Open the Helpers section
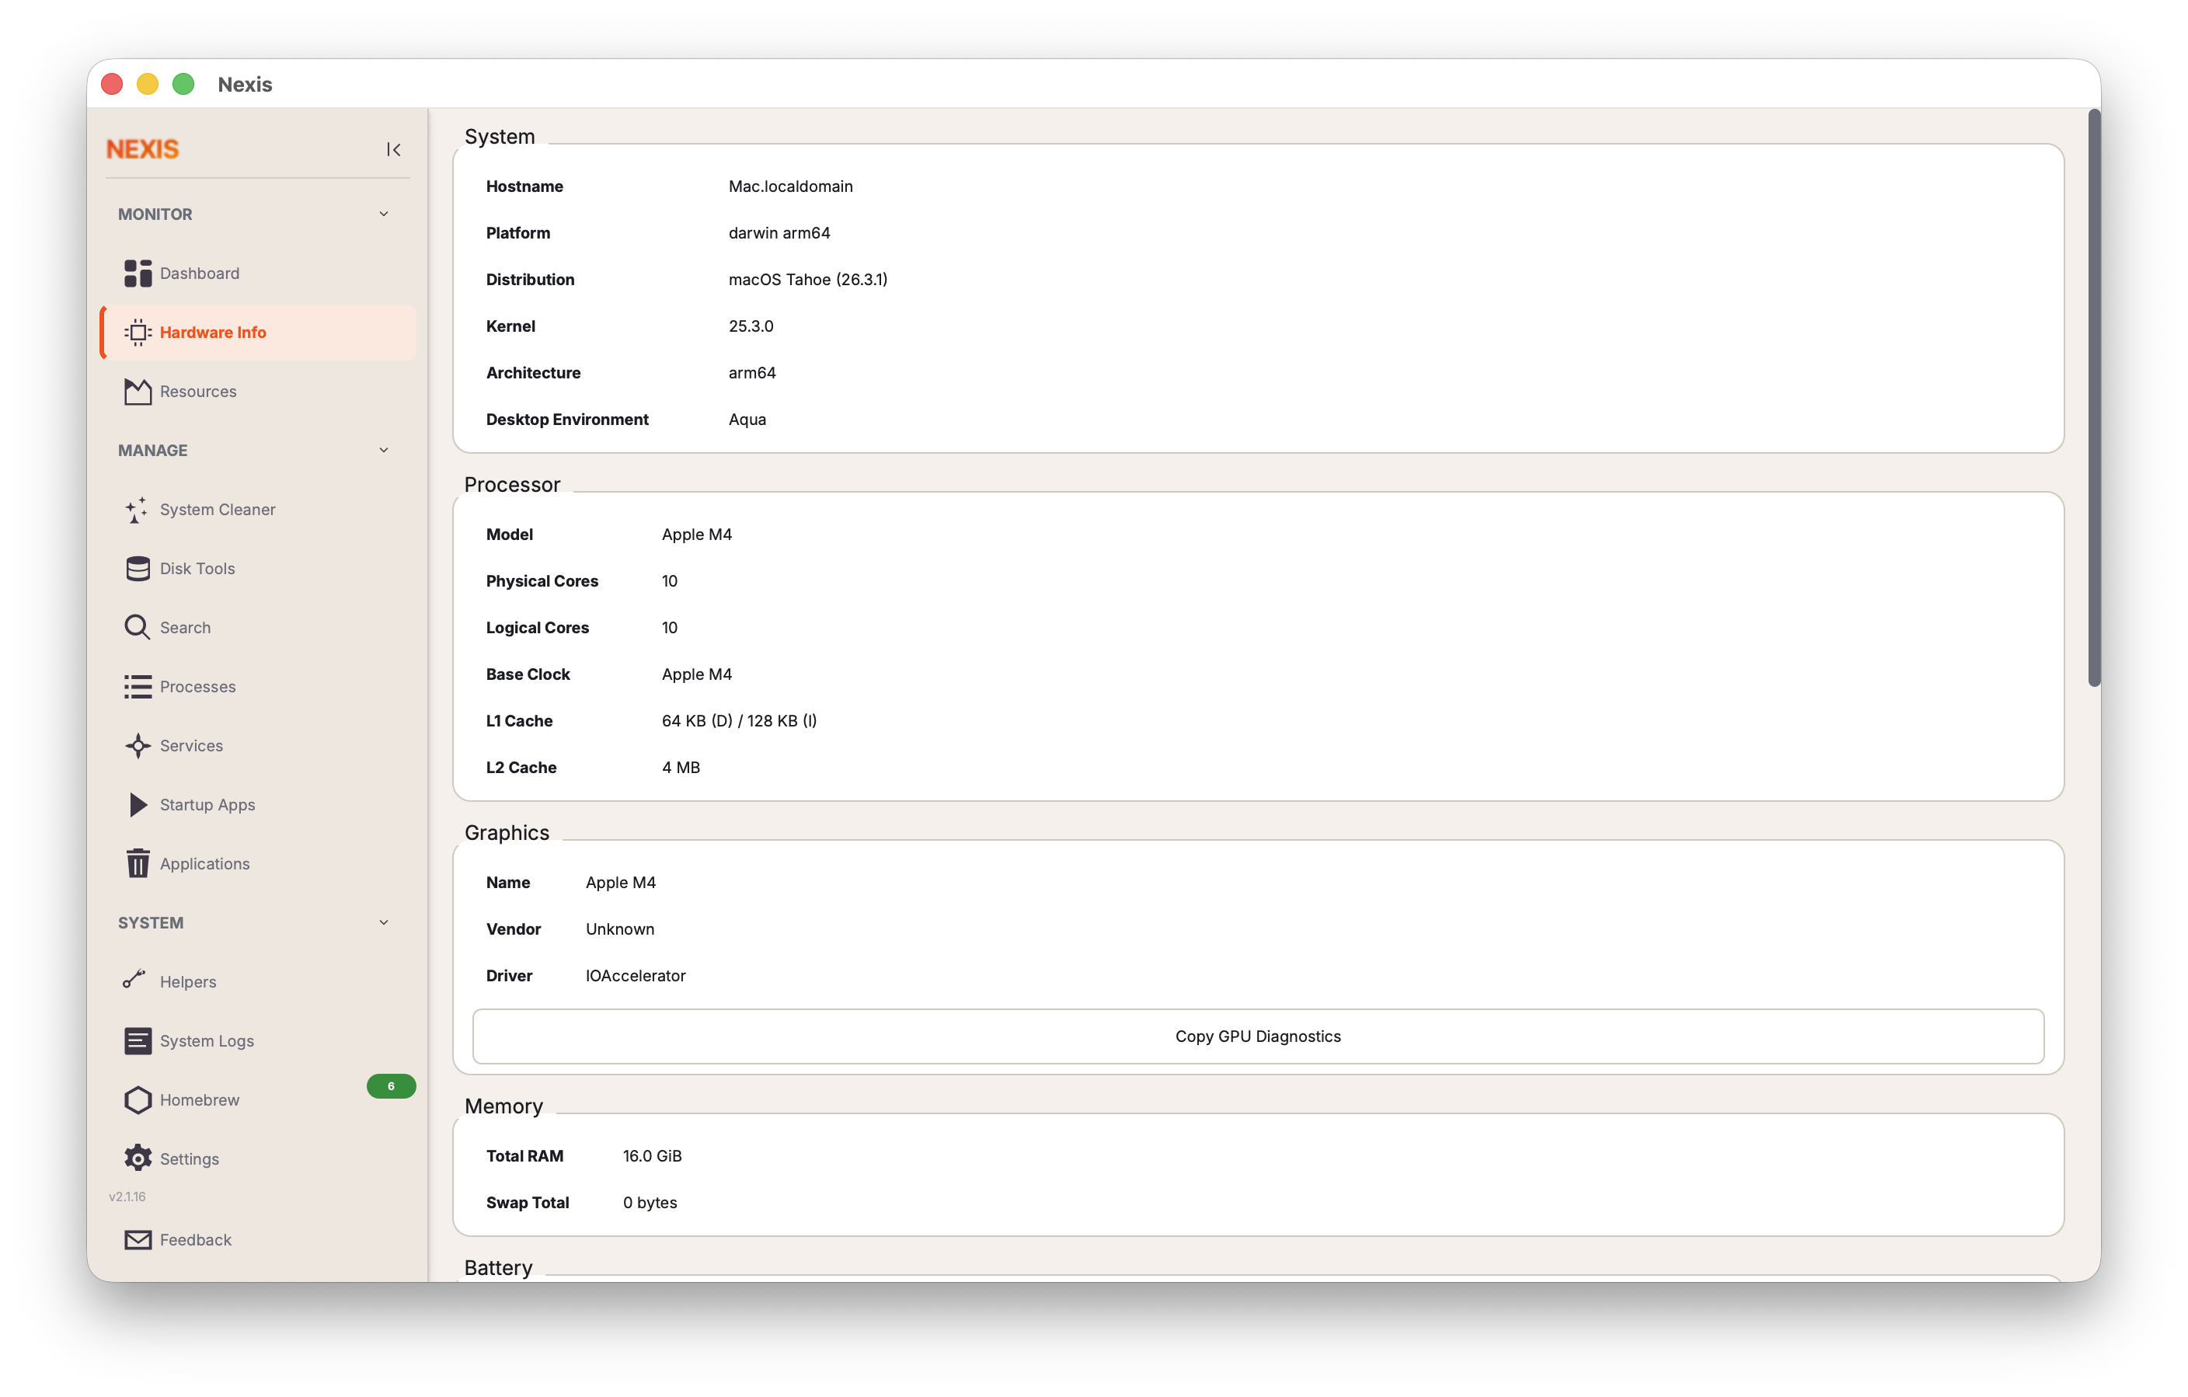Screen dimensions: 2188x1397 (x=189, y=981)
